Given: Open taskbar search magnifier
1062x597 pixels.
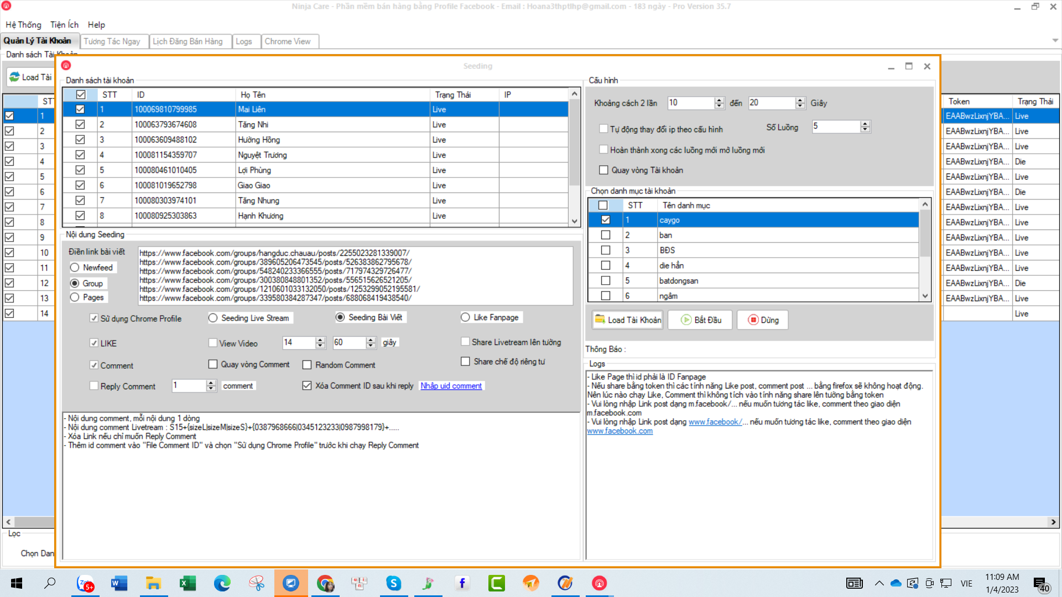Looking at the screenshot, I should [50, 583].
